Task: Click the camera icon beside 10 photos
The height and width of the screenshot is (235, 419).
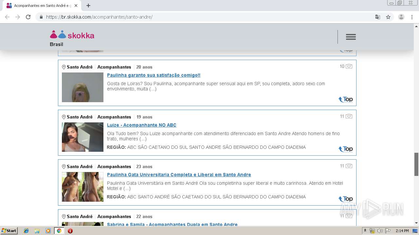Action: click(349, 66)
